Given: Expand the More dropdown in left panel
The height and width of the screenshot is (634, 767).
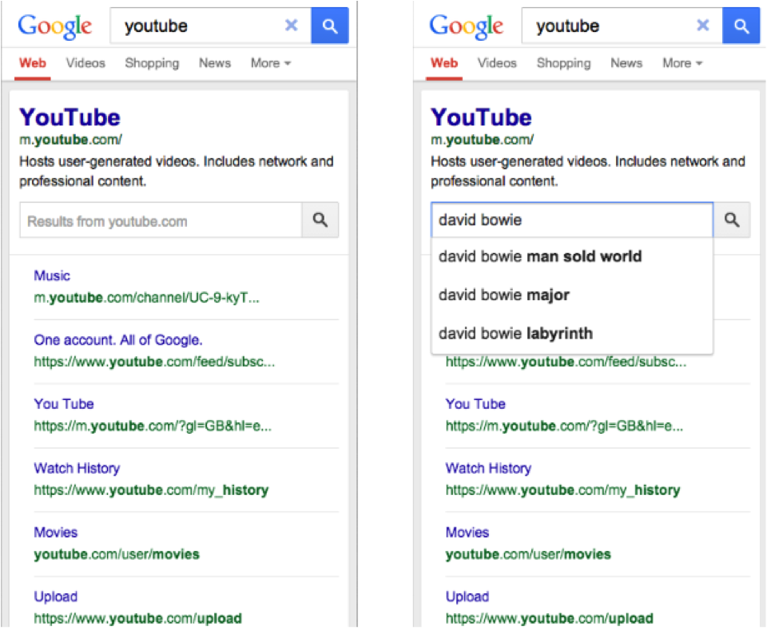Looking at the screenshot, I should pyautogui.click(x=271, y=63).
